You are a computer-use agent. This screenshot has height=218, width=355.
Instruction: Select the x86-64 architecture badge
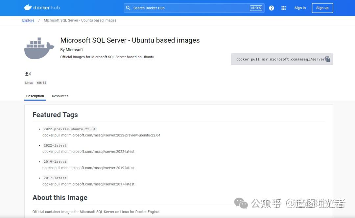tap(41, 83)
